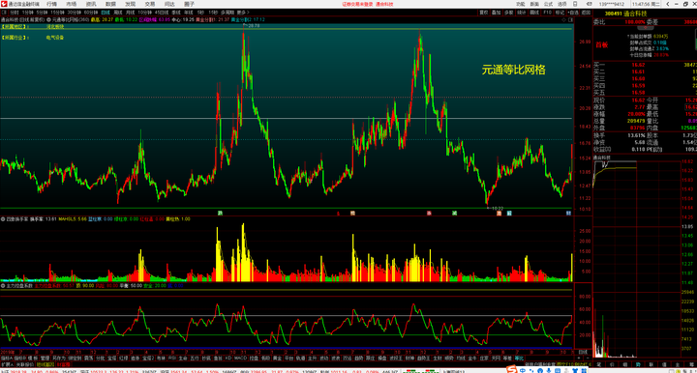Open the 市场 menu
This screenshot has height=373, width=697.
[71, 4]
